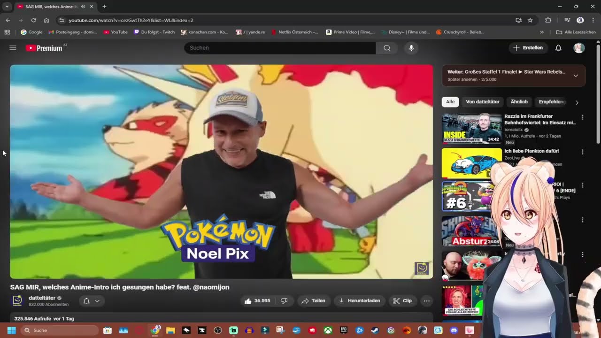Launch Steam from the taskbar
Screen dimensions: 601x338
[376, 330]
